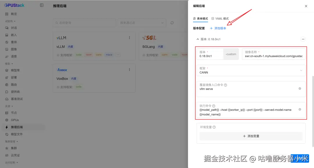The image size is (314, 168).
Task: Collapse the 访问控制 sidebar group
Action: tap(11, 162)
